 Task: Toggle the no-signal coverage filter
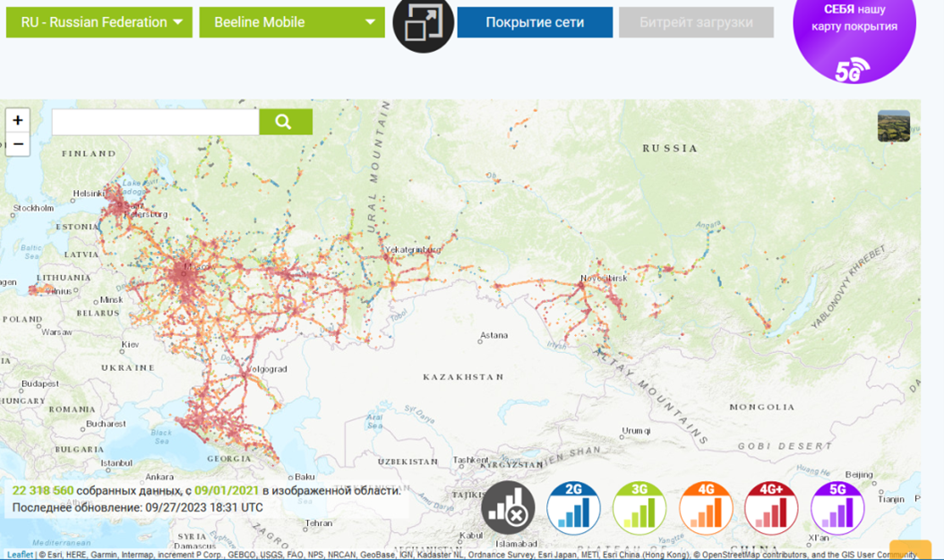tap(508, 508)
